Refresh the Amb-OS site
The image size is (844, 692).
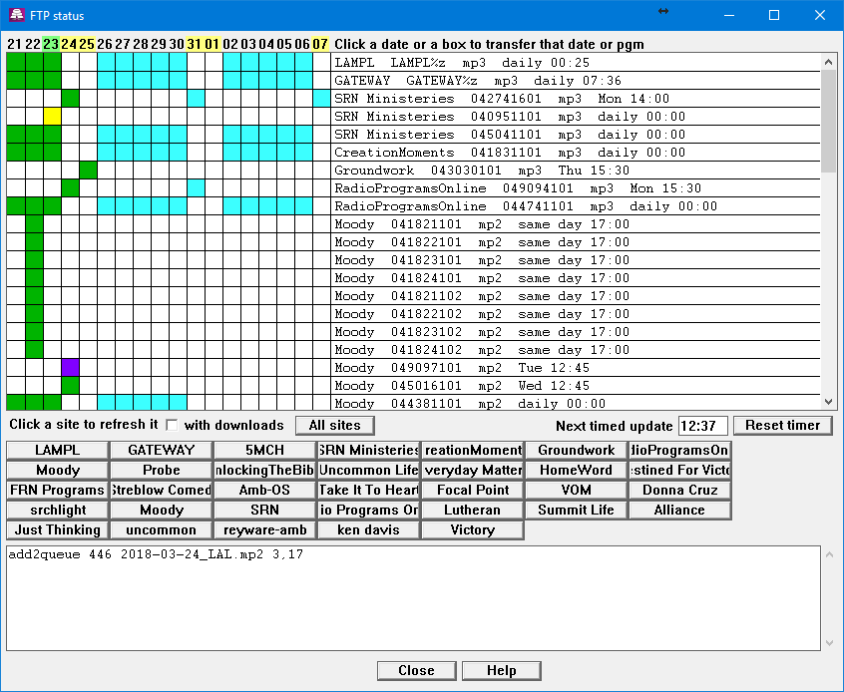pos(264,490)
